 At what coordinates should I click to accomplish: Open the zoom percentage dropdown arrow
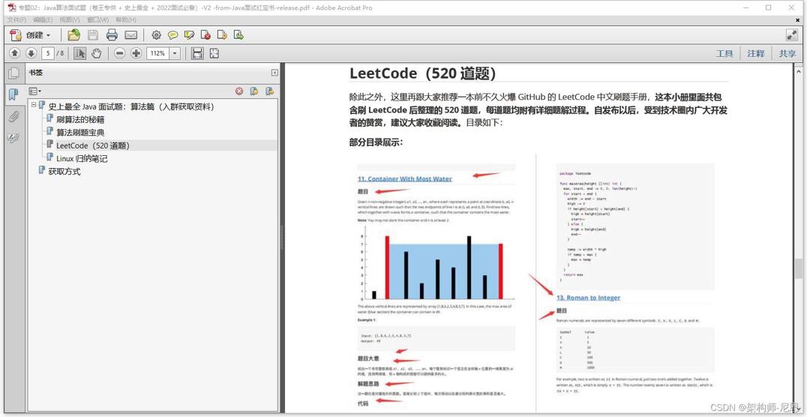pos(175,53)
